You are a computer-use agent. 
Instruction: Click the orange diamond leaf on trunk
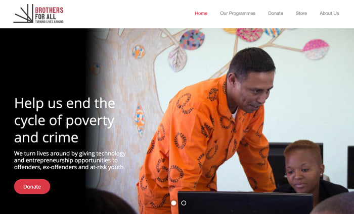(x=140, y=119)
